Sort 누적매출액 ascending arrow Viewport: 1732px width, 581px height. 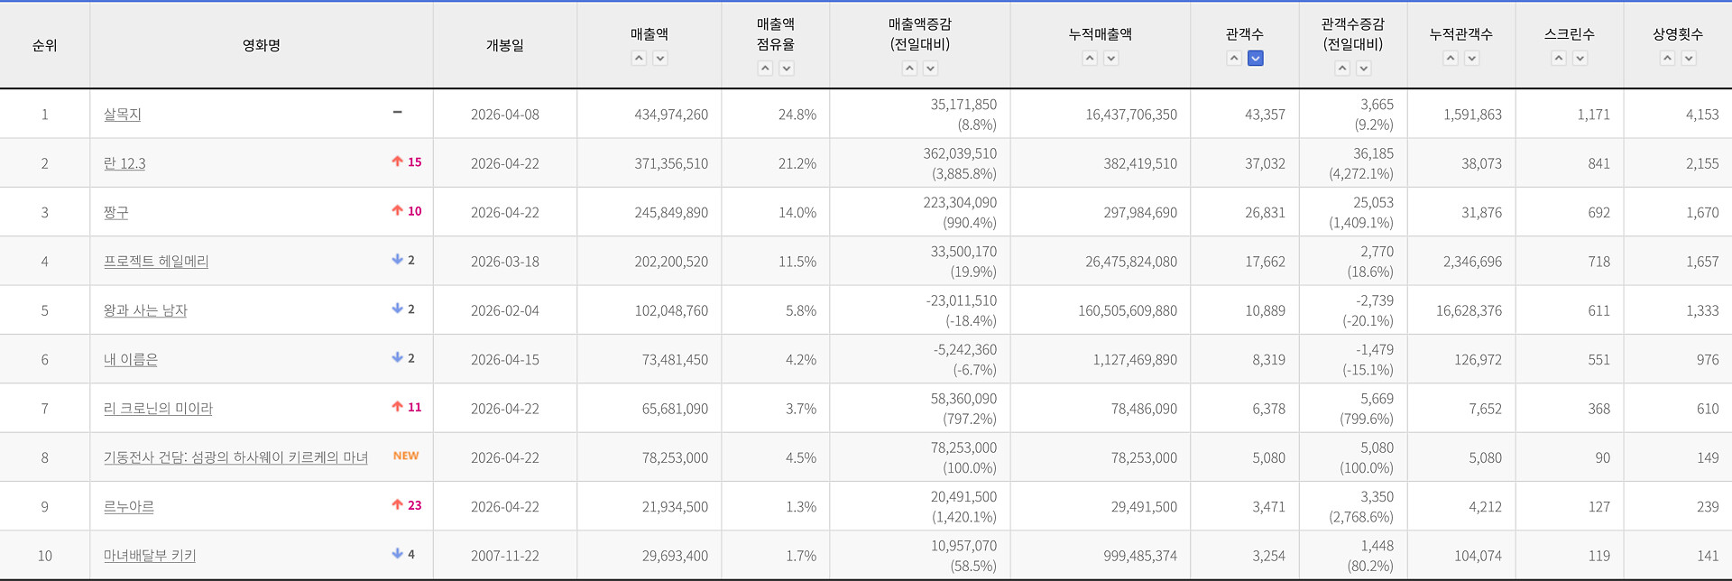point(1090,58)
